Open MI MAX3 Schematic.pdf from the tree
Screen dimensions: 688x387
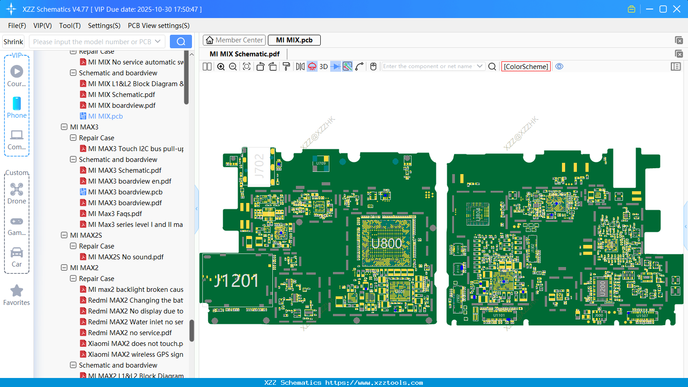(x=125, y=170)
